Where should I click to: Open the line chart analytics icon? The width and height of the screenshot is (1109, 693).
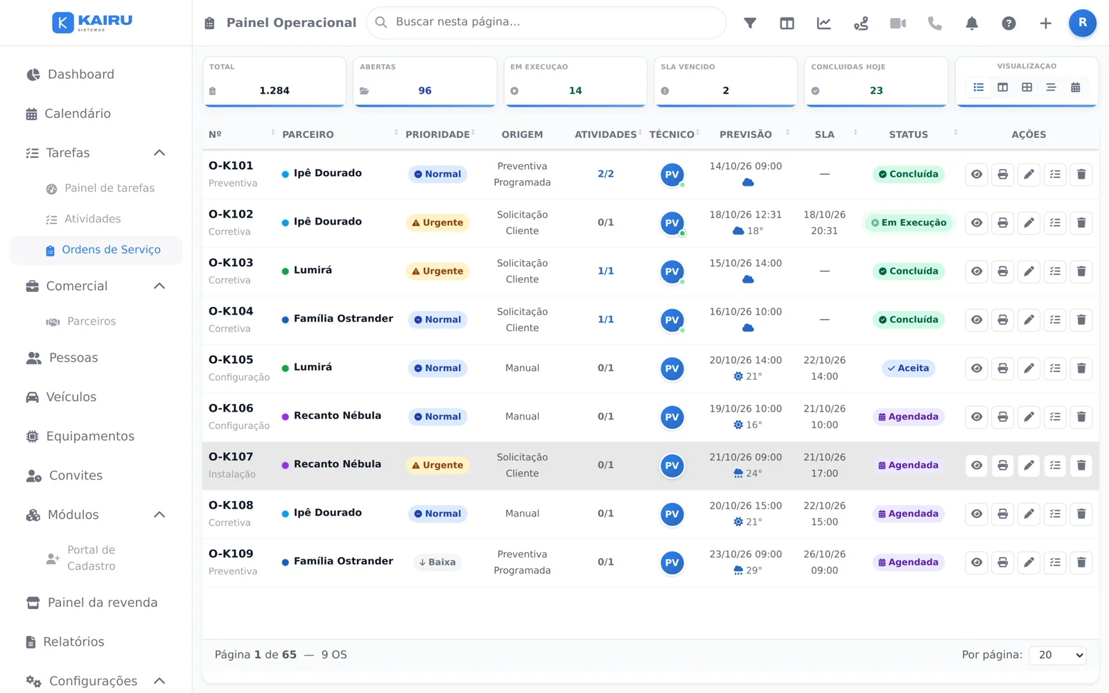point(823,23)
